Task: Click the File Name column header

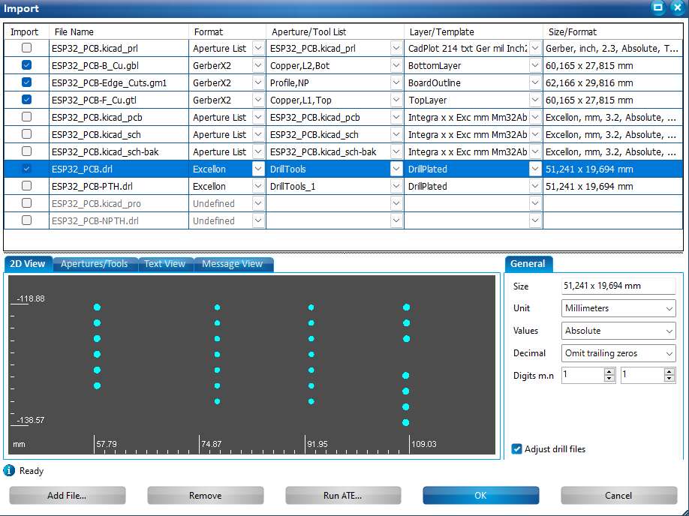Action: (x=119, y=32)
